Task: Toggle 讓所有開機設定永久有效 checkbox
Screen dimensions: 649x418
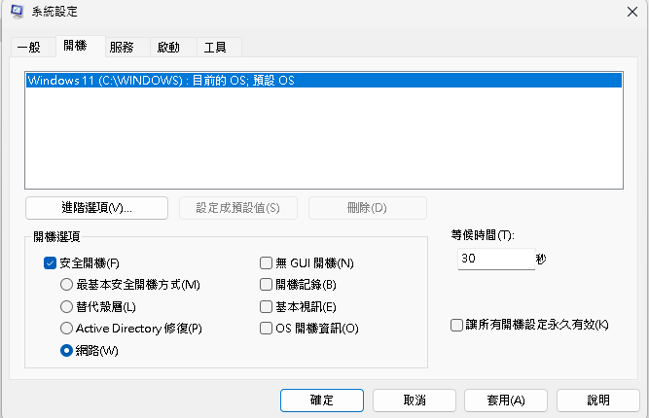Action: (457, 325)
